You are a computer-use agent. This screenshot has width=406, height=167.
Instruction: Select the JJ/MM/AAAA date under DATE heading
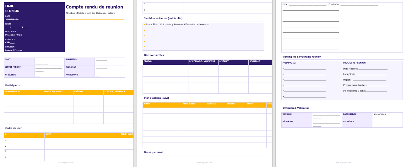(12, 19)
